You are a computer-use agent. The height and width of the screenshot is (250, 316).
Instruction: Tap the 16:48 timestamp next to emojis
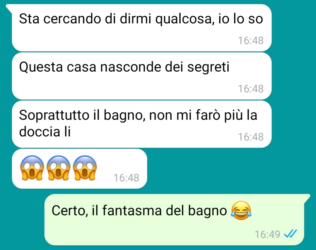(x=126, y=178)
